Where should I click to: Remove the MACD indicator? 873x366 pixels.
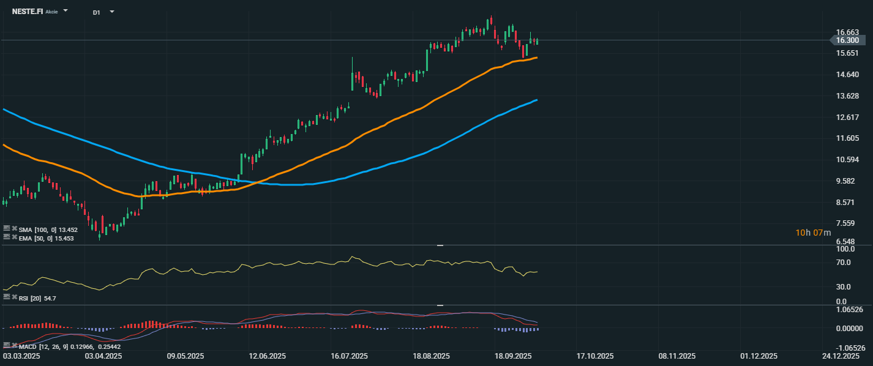13,345
